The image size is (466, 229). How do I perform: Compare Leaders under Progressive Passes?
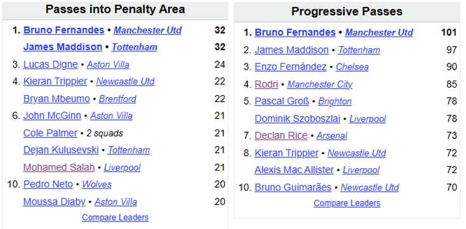347,203
